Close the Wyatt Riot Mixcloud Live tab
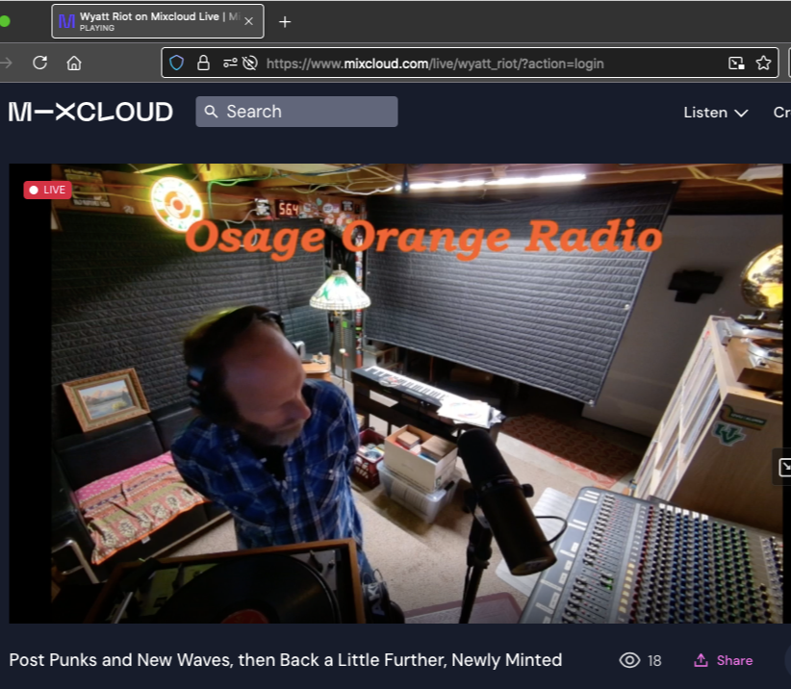This screenshot has height=689, width=791. pyautogui.click(x=248, y=21)
